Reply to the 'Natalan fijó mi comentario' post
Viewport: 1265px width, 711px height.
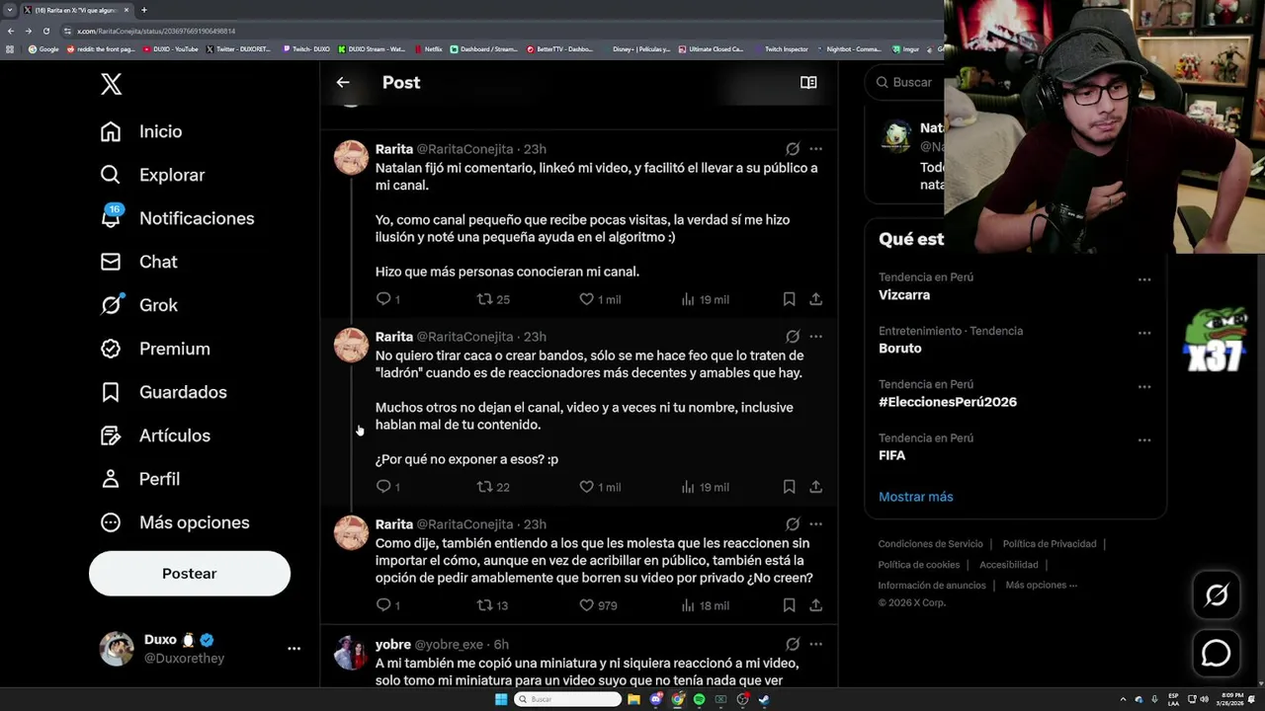(x=384, y=299)
